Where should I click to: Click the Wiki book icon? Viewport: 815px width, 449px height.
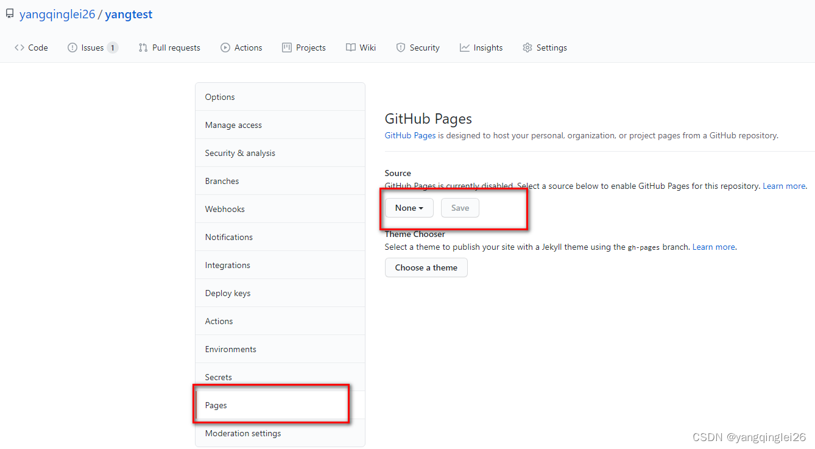click(x=351, y=48)
